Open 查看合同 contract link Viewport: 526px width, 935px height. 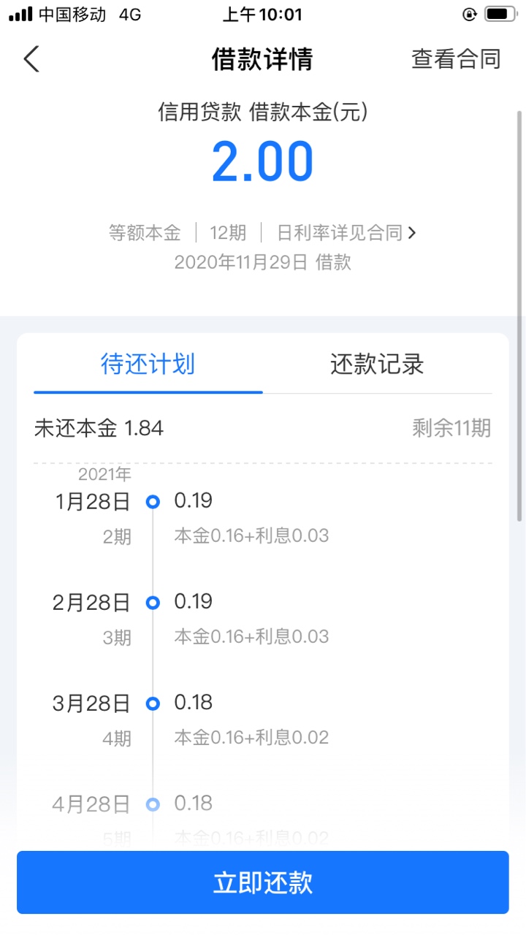[x=456, y=59]
